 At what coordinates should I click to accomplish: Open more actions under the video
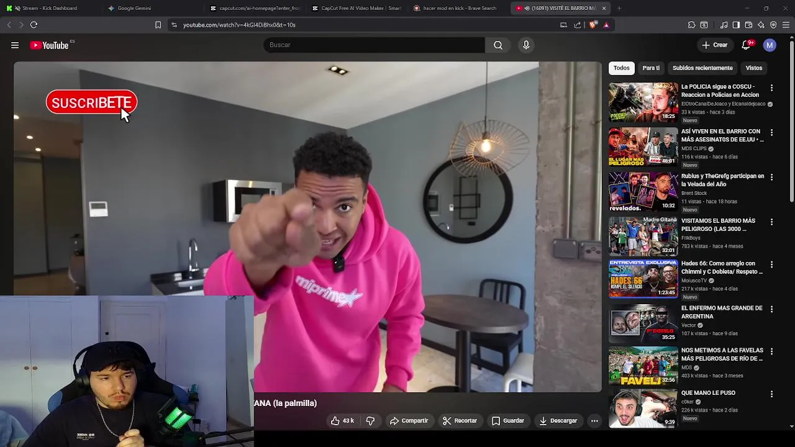594,421
